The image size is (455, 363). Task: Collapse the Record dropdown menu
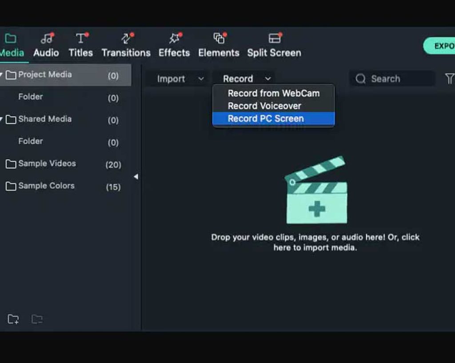point(267,79)
